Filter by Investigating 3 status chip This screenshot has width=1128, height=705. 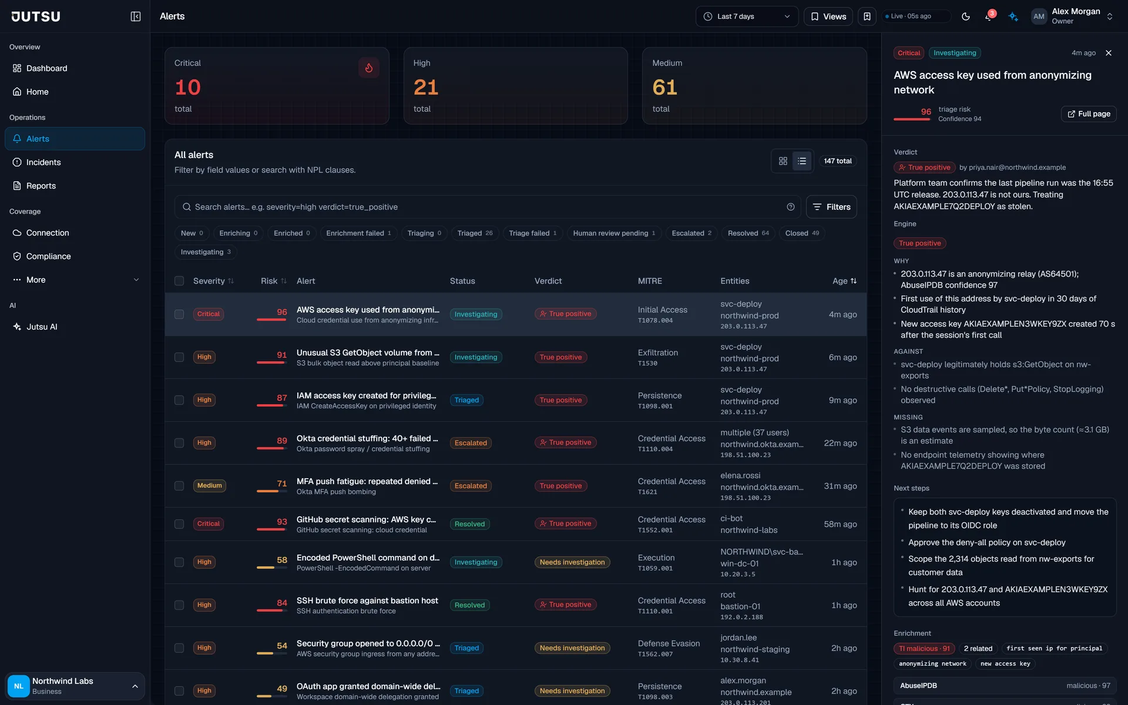206,252
